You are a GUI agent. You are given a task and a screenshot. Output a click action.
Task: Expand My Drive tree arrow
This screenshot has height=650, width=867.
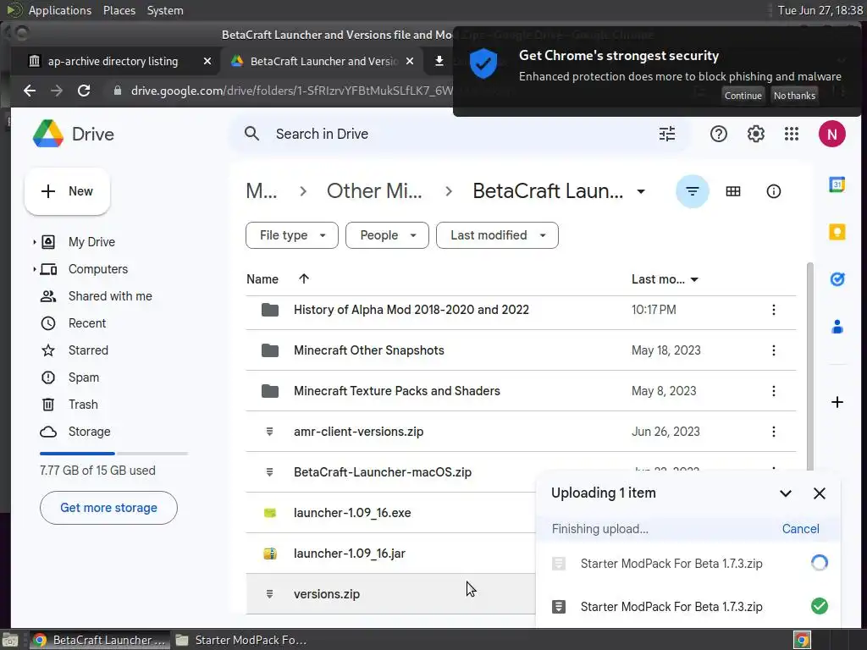(35, 242)
